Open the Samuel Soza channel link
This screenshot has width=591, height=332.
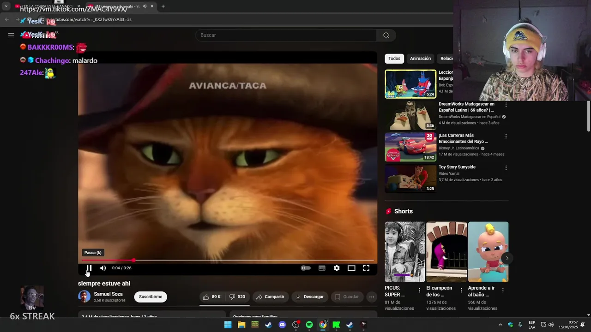(x=108, y=294)
